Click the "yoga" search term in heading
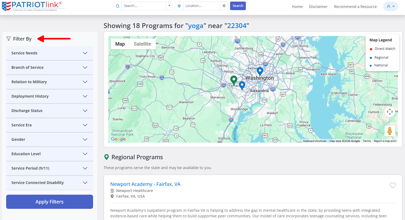The width and height of the screenshot is (405, 220). (196, 26)
